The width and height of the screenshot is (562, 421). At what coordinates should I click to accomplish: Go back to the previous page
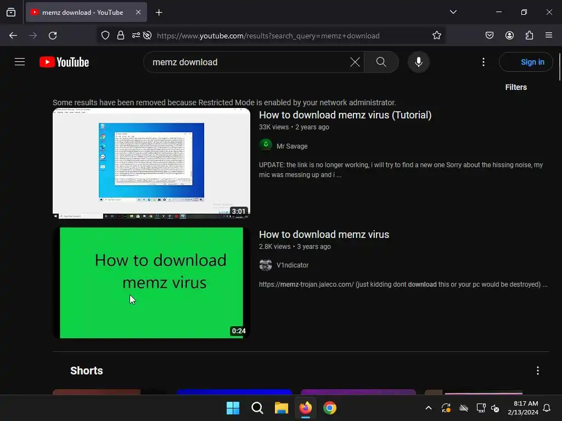click(13, 36)
